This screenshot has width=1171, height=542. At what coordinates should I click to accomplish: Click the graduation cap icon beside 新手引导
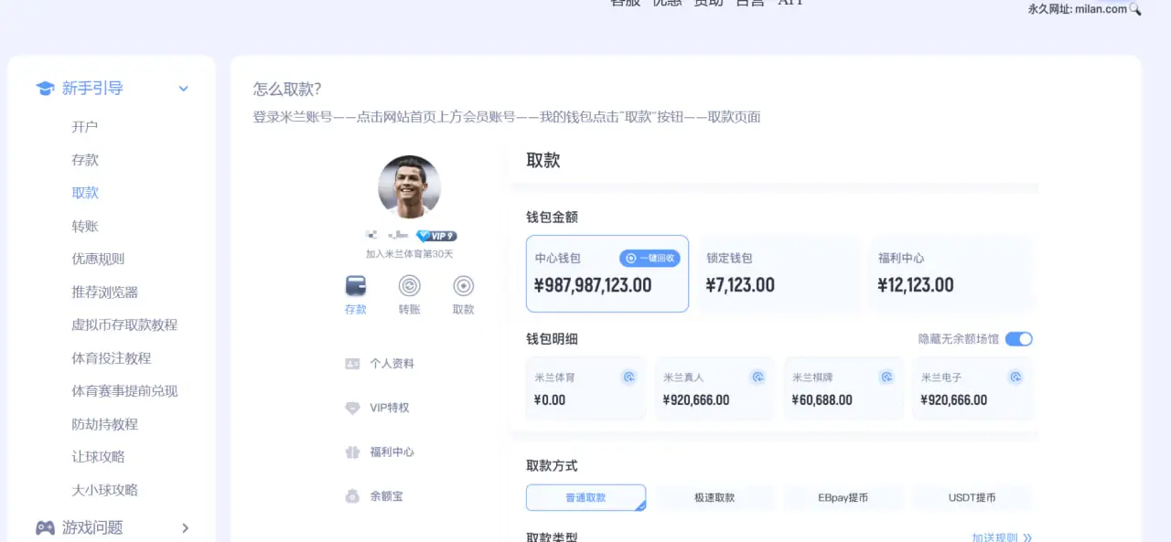pyautogui.click(x=45, y=89)
